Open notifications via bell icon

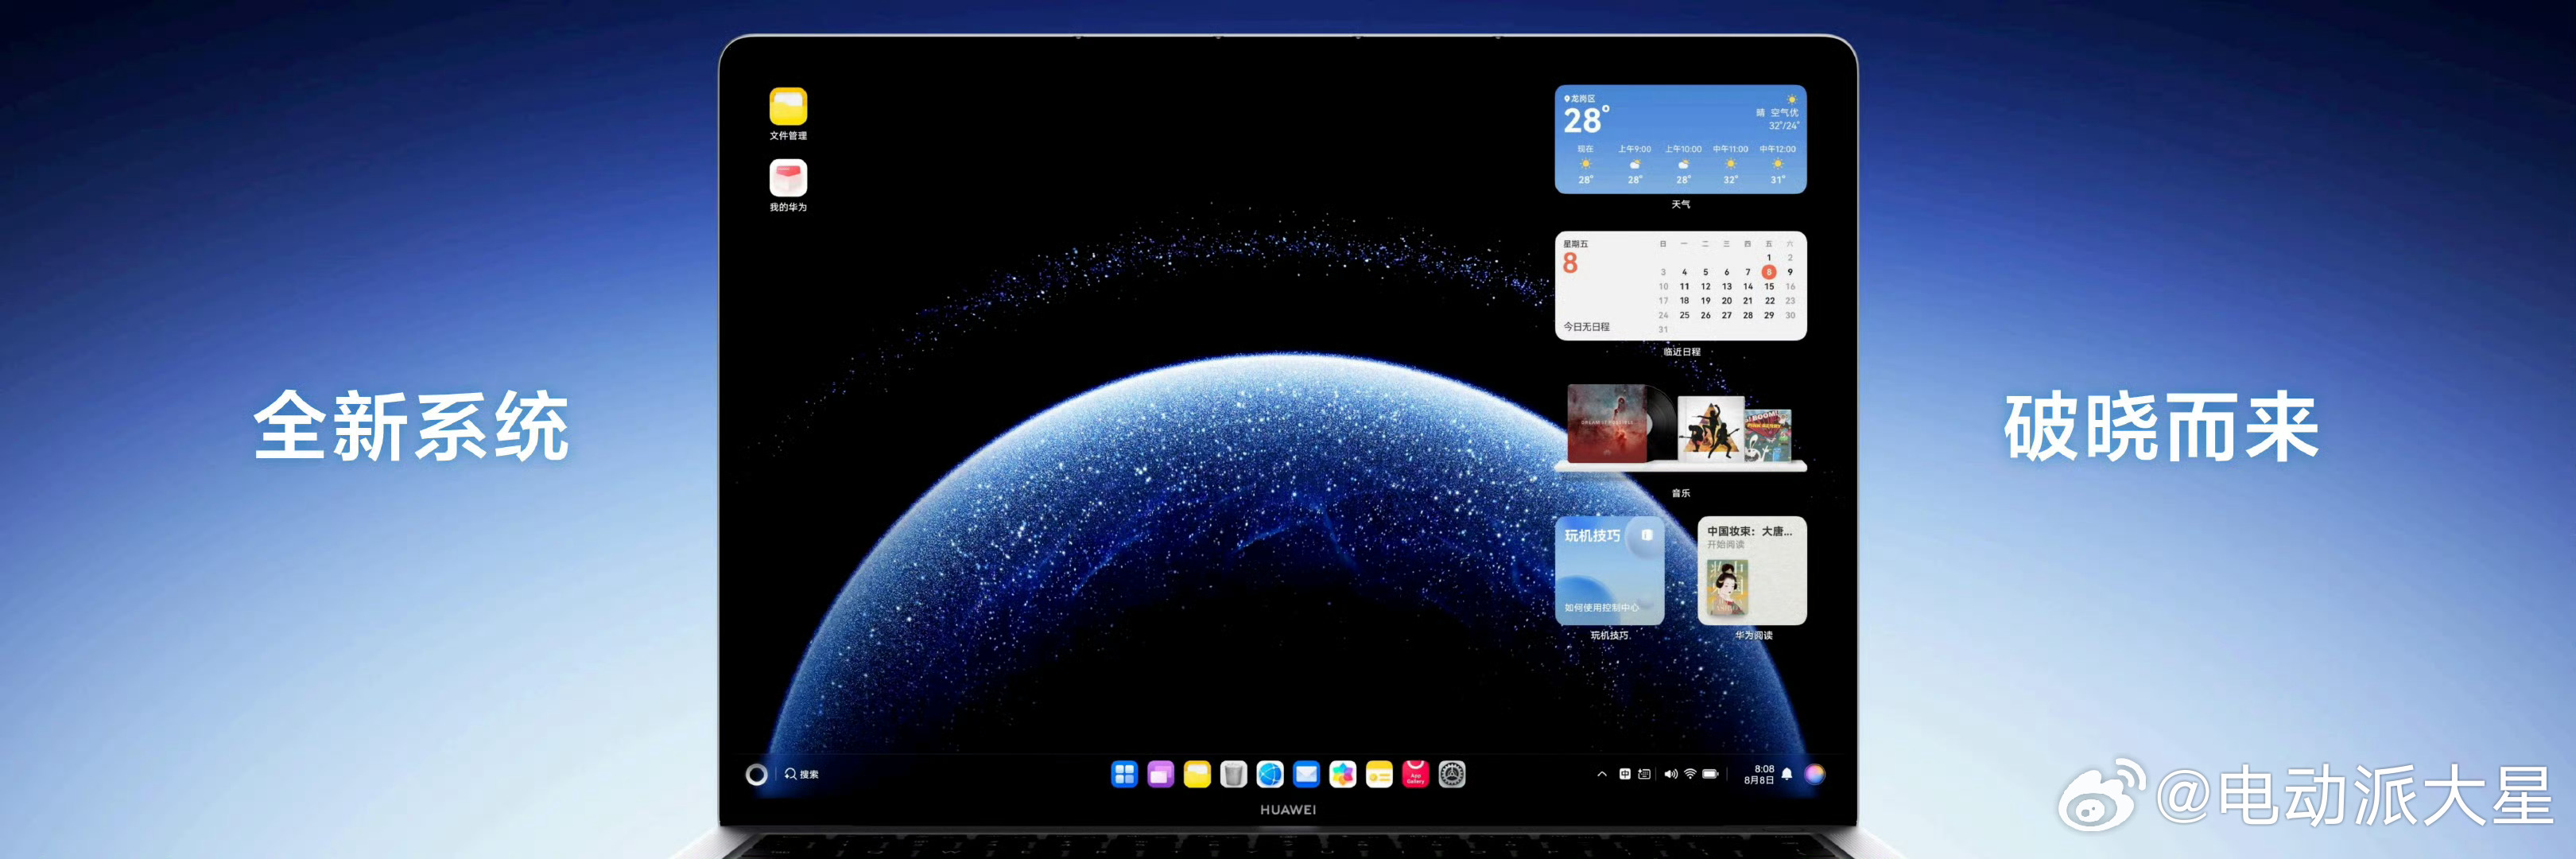pos(1787,774)
